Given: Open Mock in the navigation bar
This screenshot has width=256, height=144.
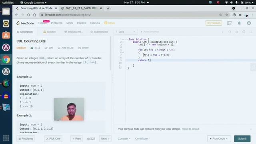Looking at the screenshot, I should coord(70,23).
